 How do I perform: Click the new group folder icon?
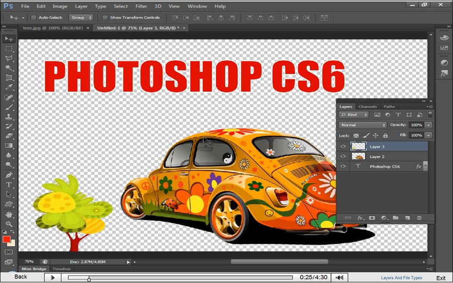[395, 218]
